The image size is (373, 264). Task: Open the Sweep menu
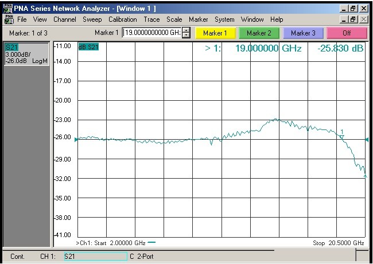[x=92, y=19]
